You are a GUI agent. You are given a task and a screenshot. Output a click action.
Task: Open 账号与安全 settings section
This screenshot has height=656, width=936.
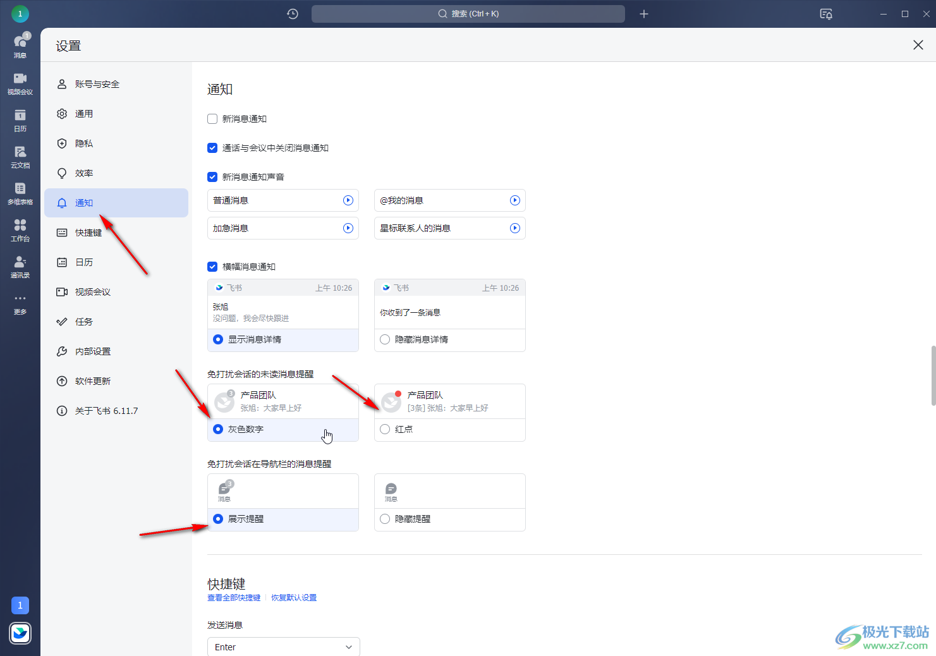click(116, 84)
